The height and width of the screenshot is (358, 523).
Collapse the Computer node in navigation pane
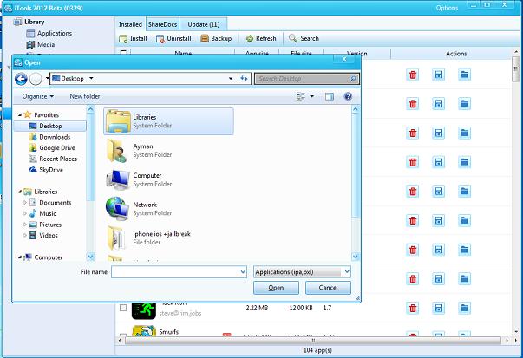pyautogui.click(x=20, y=257)
